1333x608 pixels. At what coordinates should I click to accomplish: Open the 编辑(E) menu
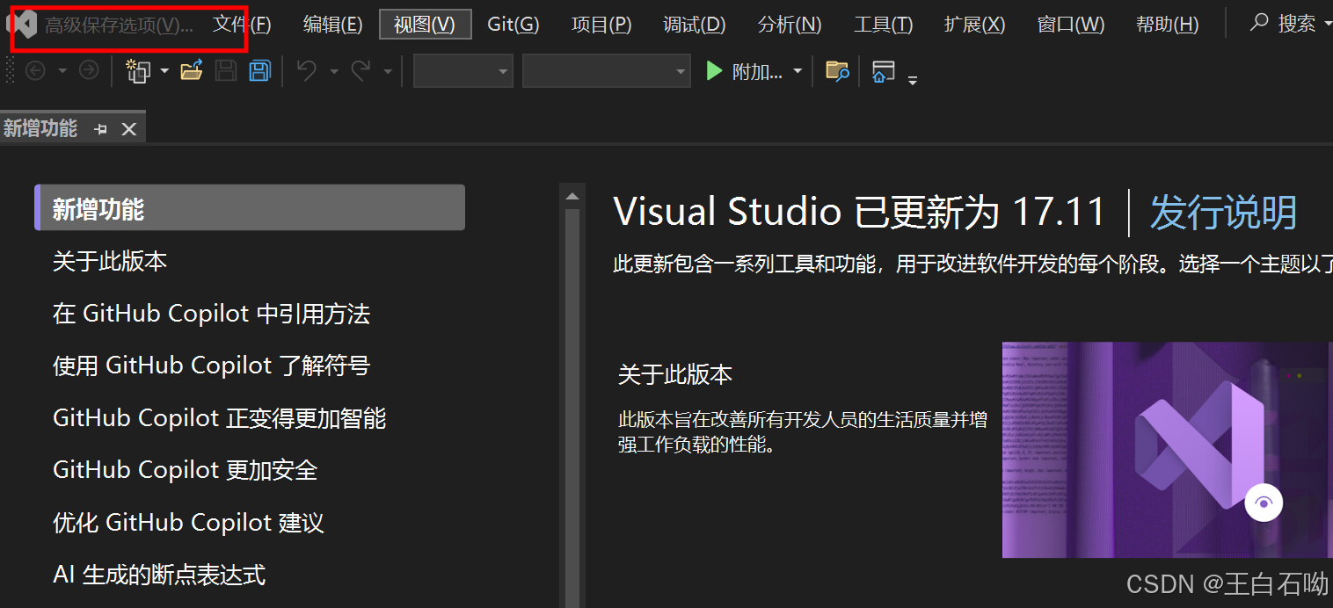(332, 24)
